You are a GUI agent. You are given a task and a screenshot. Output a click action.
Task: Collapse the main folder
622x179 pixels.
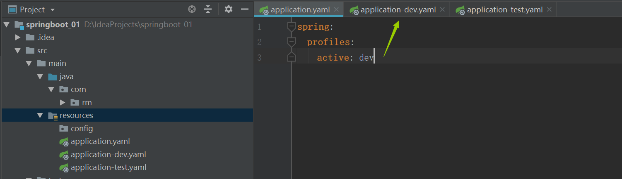pos(29,64)
